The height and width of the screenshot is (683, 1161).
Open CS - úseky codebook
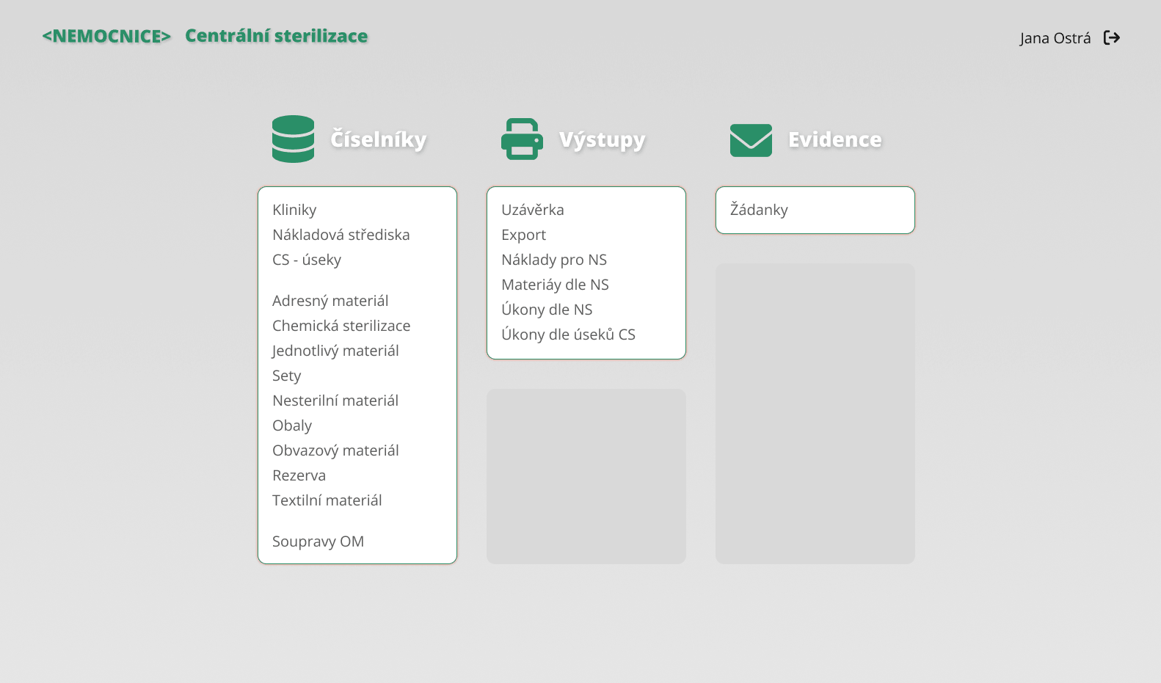coord(307,260)
